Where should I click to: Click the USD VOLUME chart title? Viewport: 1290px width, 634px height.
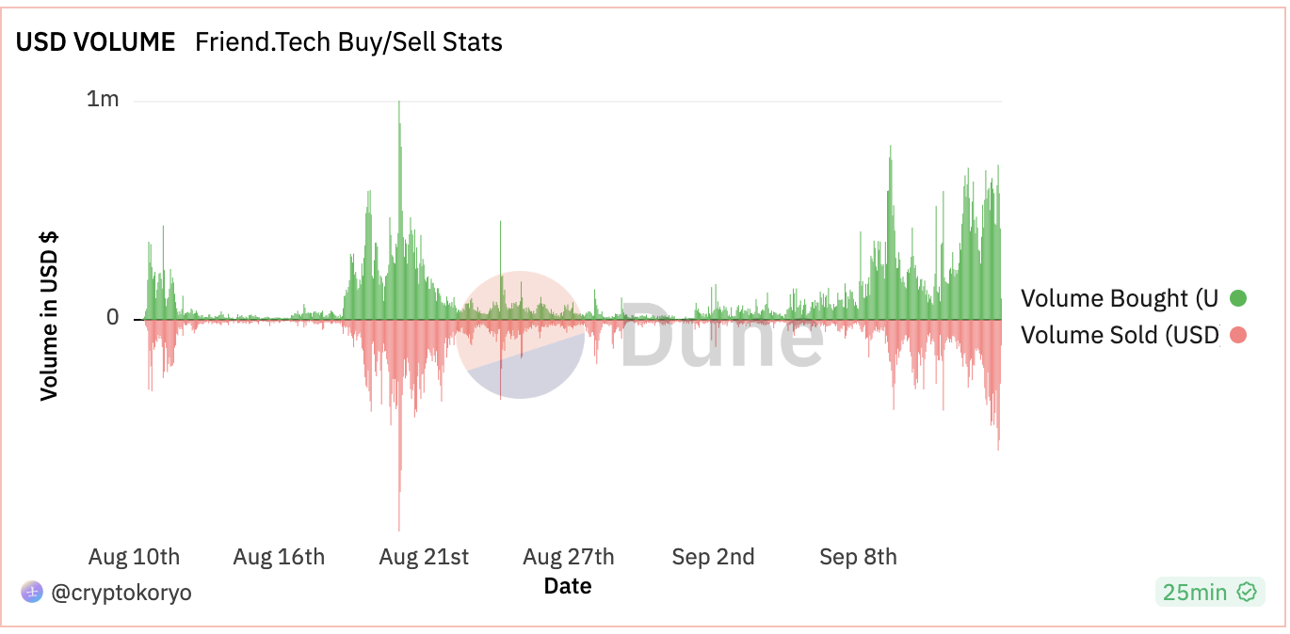pos(96,42)
